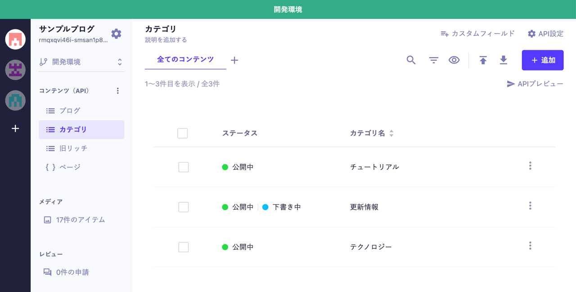Open the kebab menu on the テクノロジー row

click(530, 246)
